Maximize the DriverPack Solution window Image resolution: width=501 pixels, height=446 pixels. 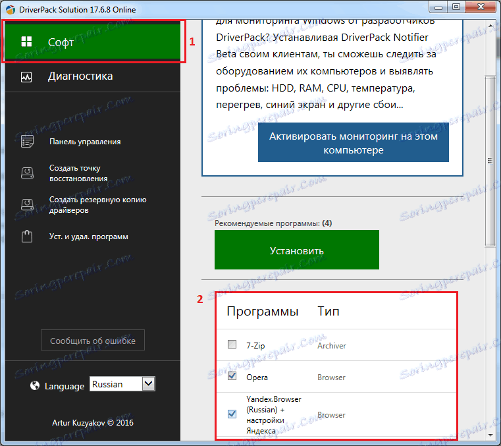click(x=456, y=7)
